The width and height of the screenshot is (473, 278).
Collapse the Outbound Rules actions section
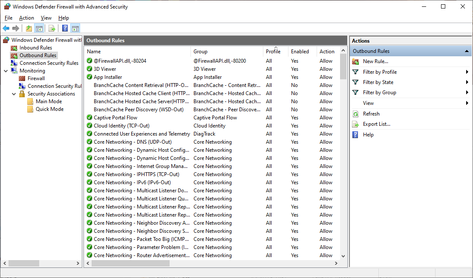point(466,51)
